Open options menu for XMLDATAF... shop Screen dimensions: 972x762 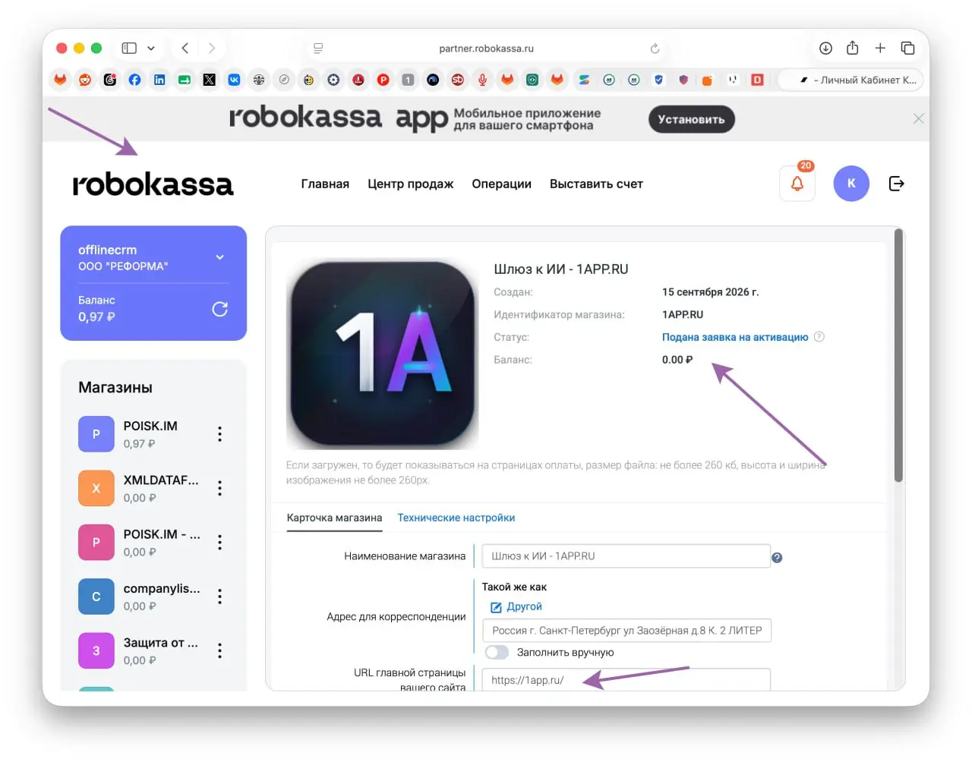click(219, 488)
